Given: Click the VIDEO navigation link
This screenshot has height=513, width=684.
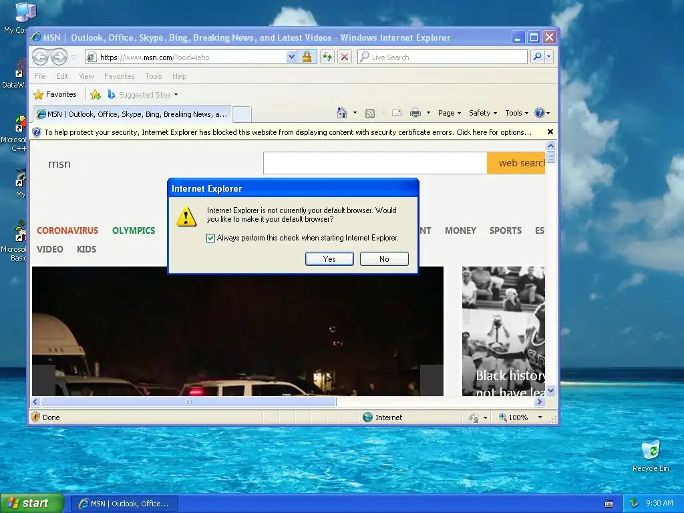Looking at the screenshot, I should (x=49, y=249).
